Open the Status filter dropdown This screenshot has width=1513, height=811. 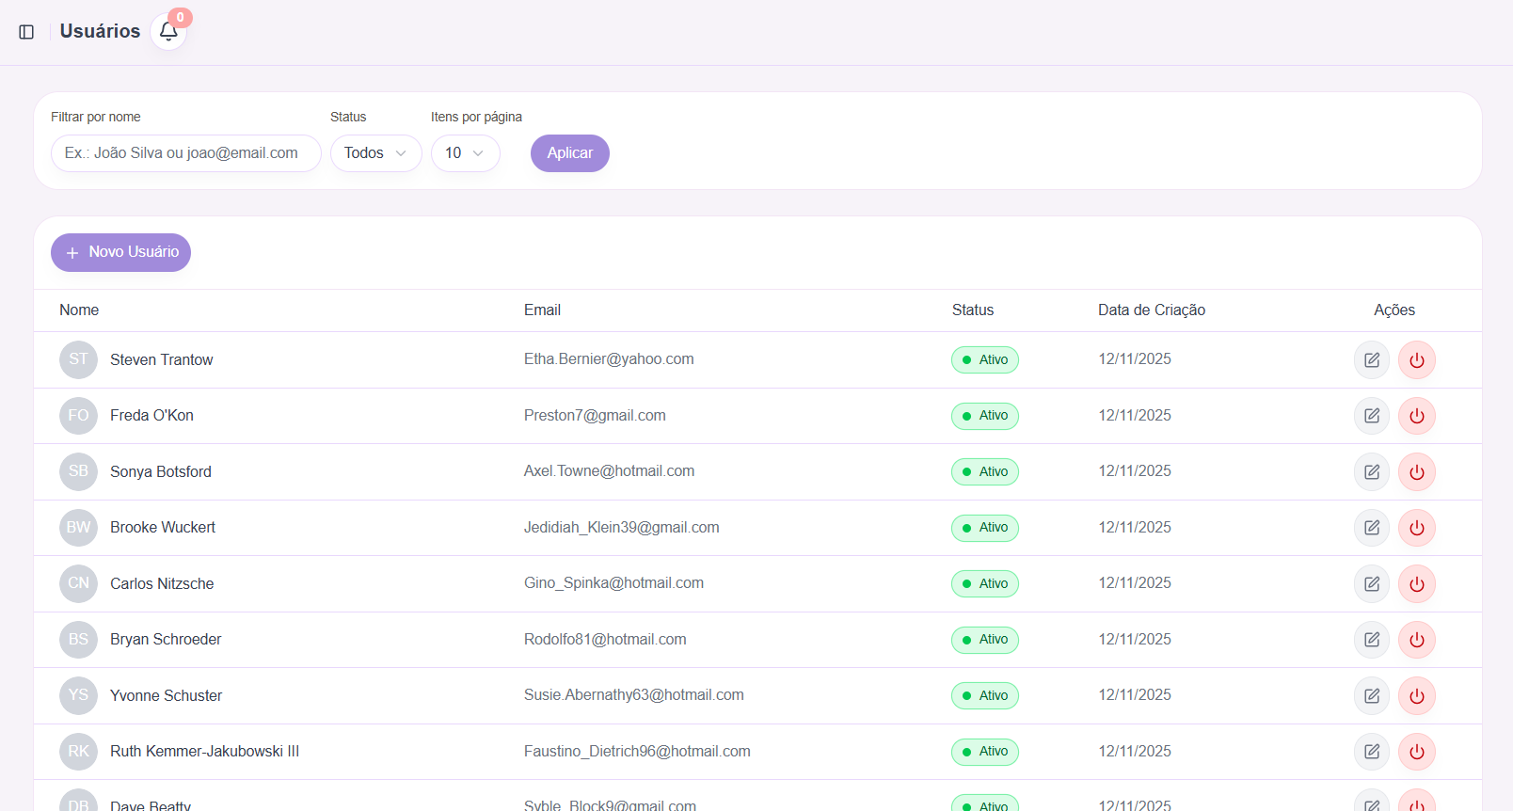click(375, 153)
